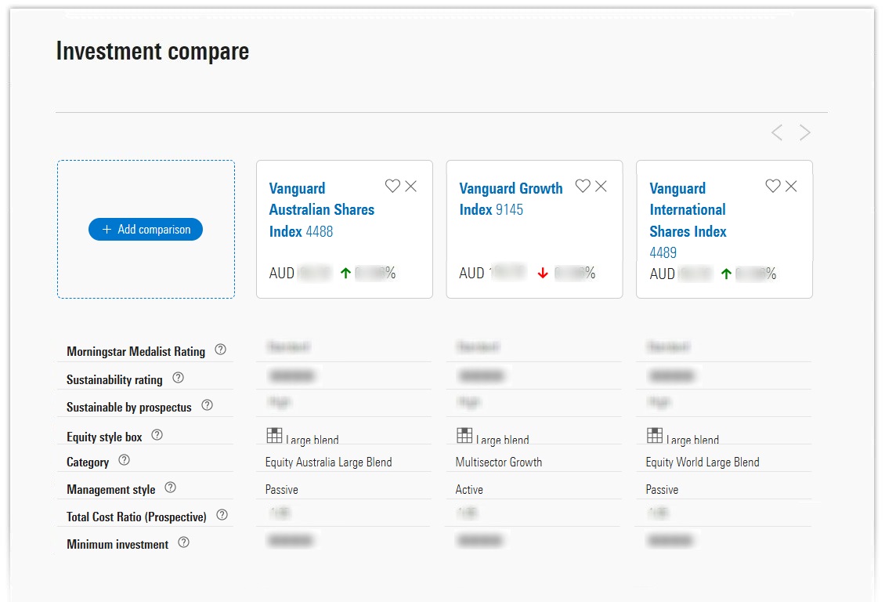Screen dimensions: 885x602
Task: Remove Vanguard Growth Index from comparison
Action: click(x=601, y=186)
